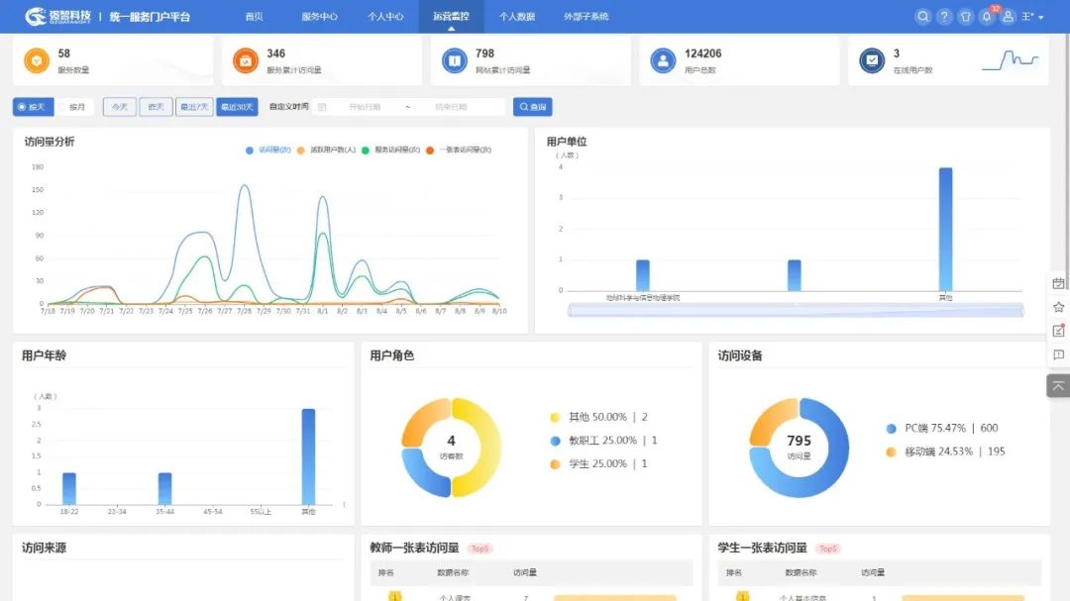The height and width of the screenshot is (601, 1070).
Task: Switch to the 服务中心 tab
Action: click(319, 17)
